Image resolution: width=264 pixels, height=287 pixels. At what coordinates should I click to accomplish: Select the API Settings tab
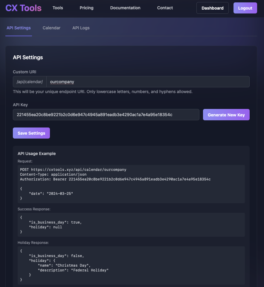pyautogui.click(x=19, y=28)
